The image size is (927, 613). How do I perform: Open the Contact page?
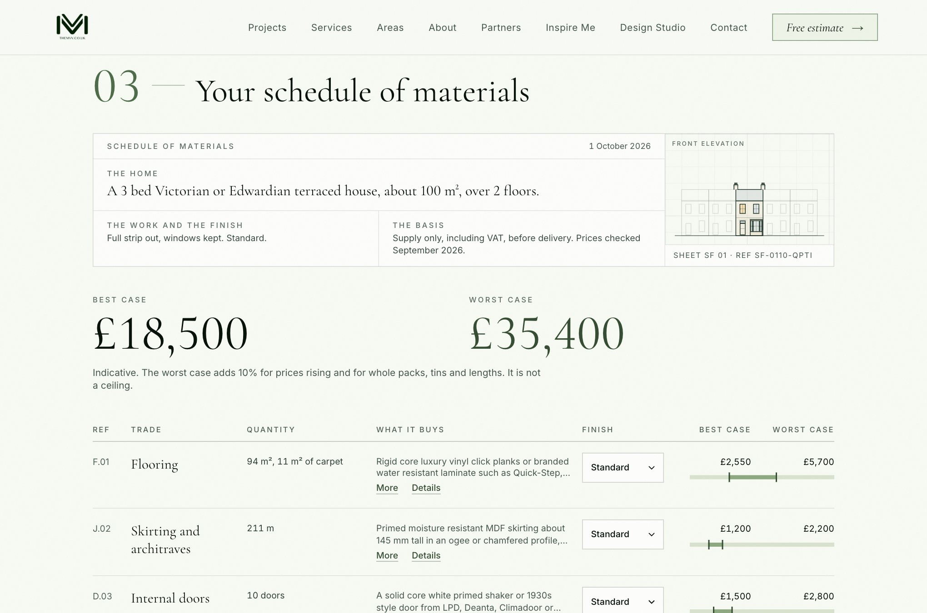729,28
